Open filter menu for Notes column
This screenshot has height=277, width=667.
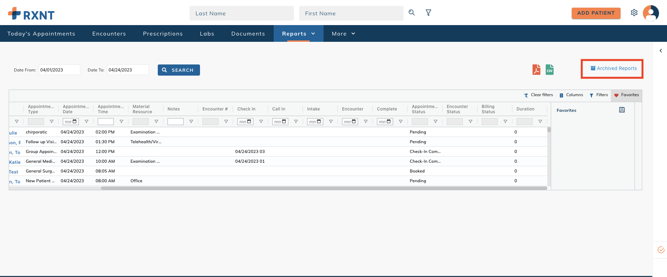coord(191,122)
